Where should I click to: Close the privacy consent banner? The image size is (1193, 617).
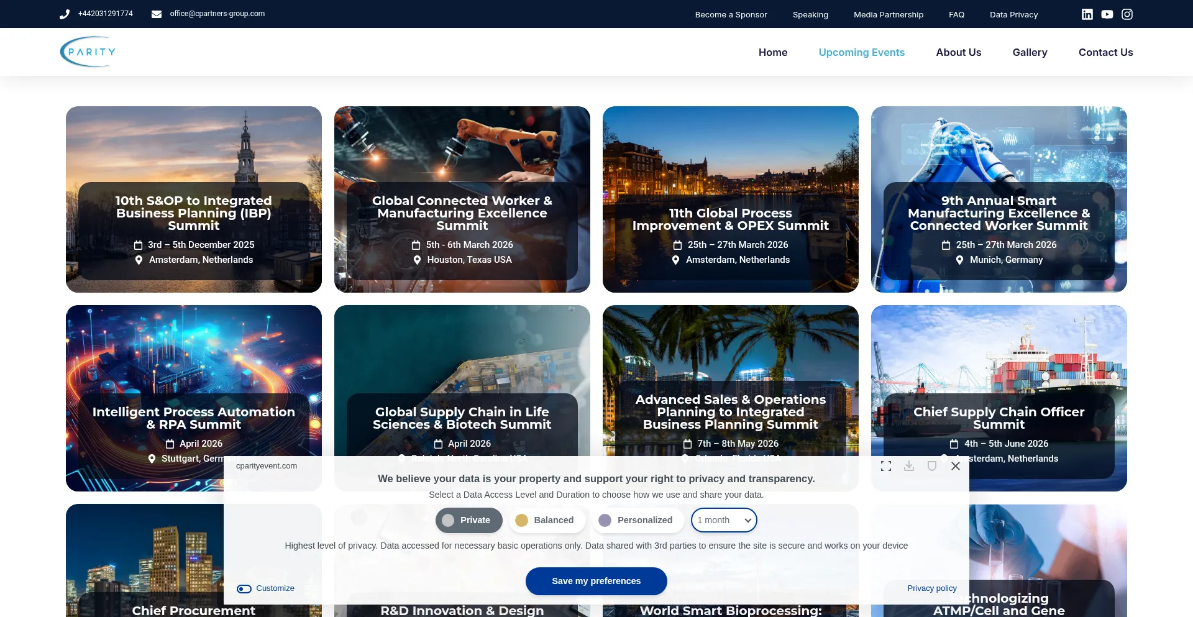[x=955, y=466]
